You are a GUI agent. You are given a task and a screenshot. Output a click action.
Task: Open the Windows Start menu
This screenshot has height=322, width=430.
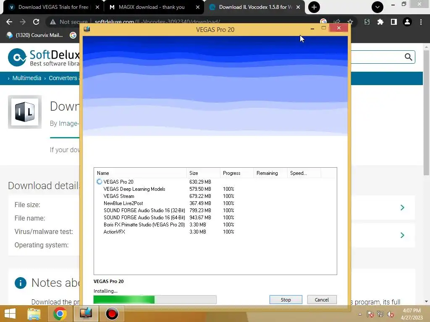10,314
